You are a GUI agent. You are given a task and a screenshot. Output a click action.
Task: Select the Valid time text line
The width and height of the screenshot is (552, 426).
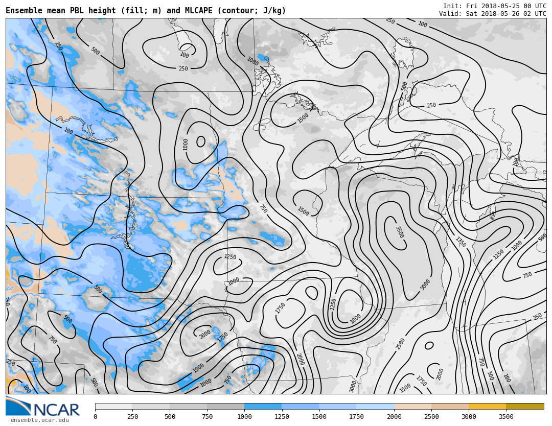click(492, 14)
